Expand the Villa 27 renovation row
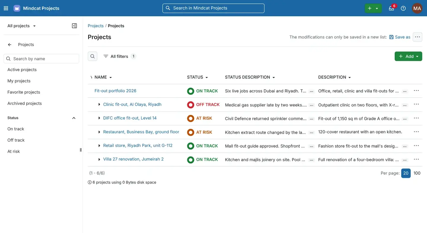 (x=99, y=159)
